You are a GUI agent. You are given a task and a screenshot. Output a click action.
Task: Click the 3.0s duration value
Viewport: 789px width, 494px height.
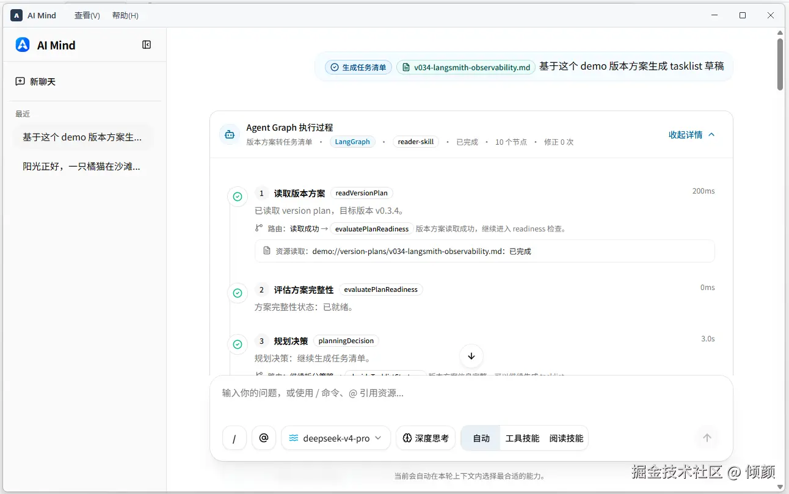(708, 339)
